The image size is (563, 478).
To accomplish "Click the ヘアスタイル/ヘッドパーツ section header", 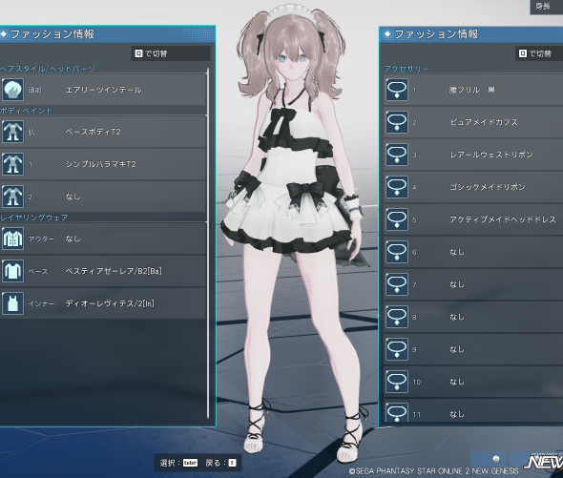I will tap(48, 69).
